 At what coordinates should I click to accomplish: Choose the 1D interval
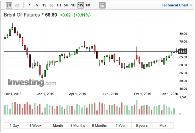click(x=73, y=5)
